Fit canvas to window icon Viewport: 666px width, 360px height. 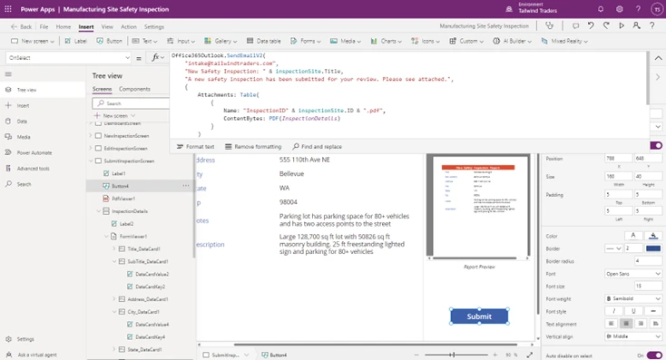pyautogui.click(x=530, y=355)
